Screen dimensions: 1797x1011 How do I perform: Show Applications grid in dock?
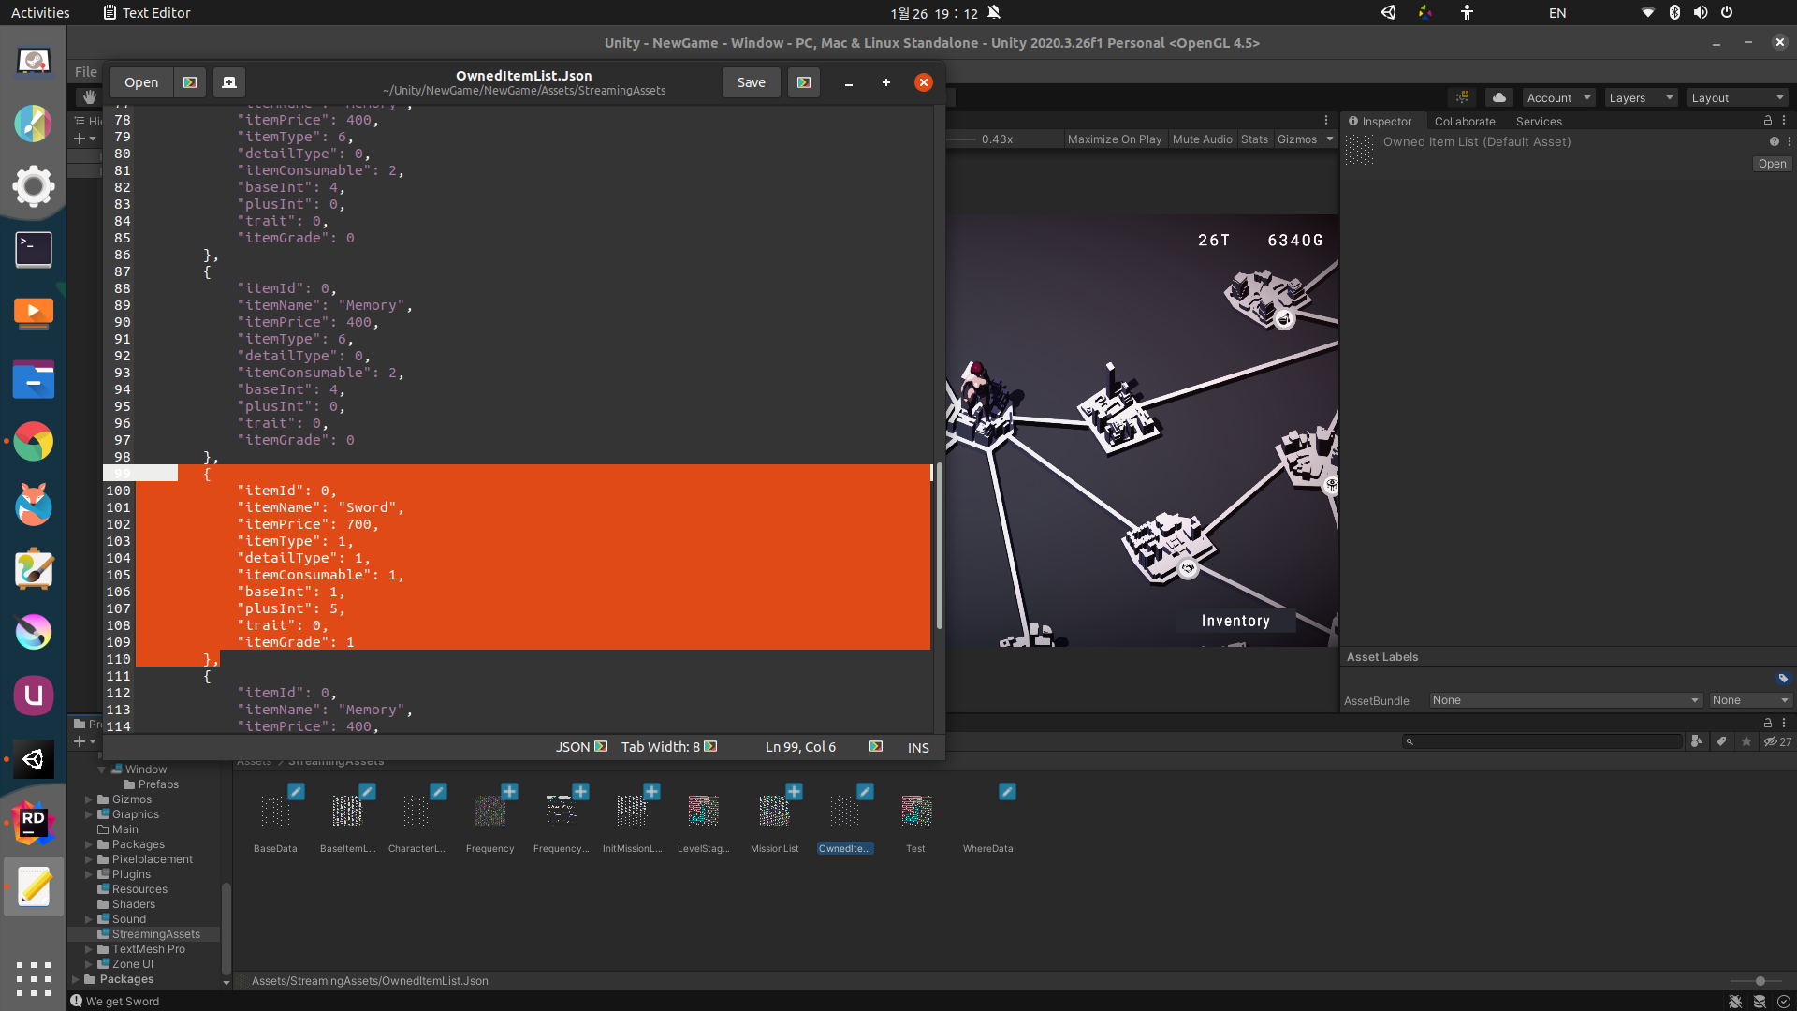coord(34,978)
